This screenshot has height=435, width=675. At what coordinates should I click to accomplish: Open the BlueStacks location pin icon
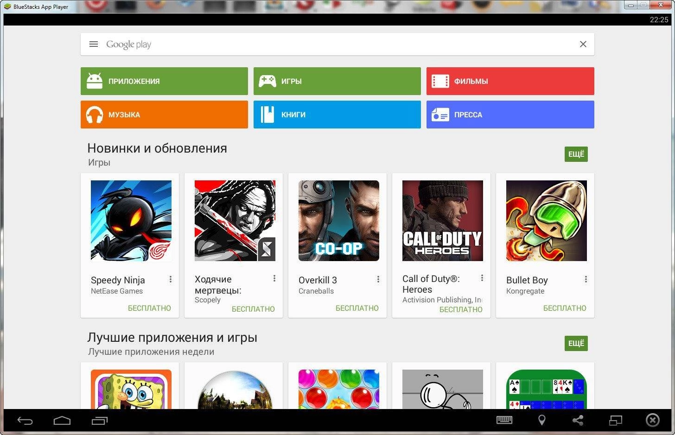541,420
